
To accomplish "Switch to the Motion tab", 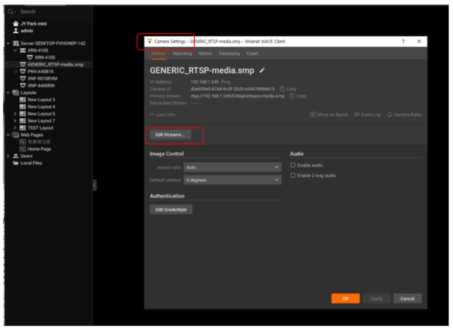I will [x=205, y=53].
